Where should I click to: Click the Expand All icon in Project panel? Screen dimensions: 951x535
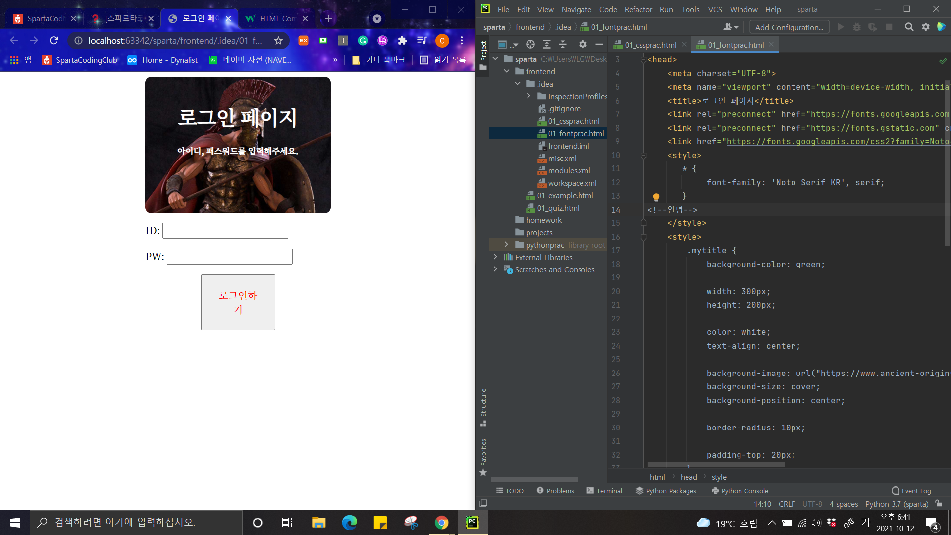[x=546, y=45]
